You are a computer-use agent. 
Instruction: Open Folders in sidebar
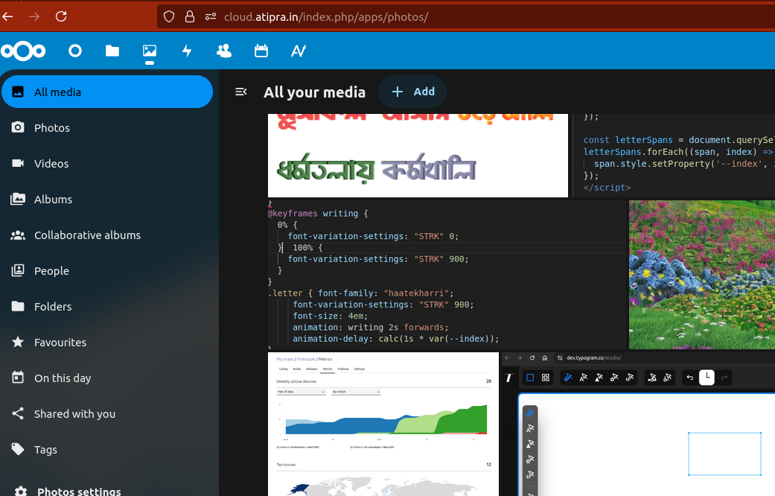click(107, 307)
